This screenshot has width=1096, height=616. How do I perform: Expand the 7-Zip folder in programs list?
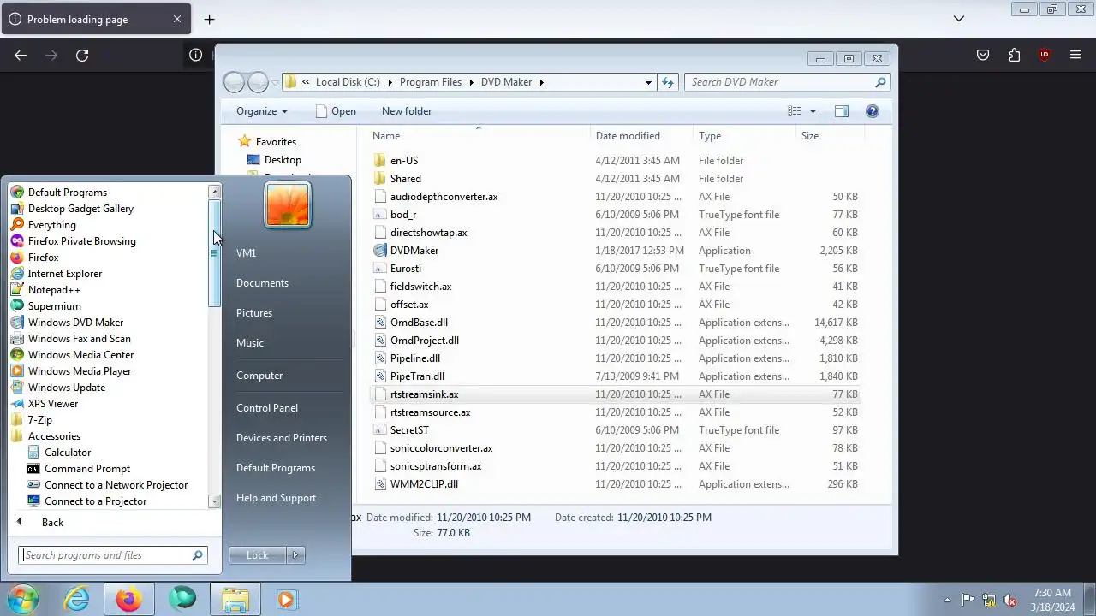coord(39,420)
